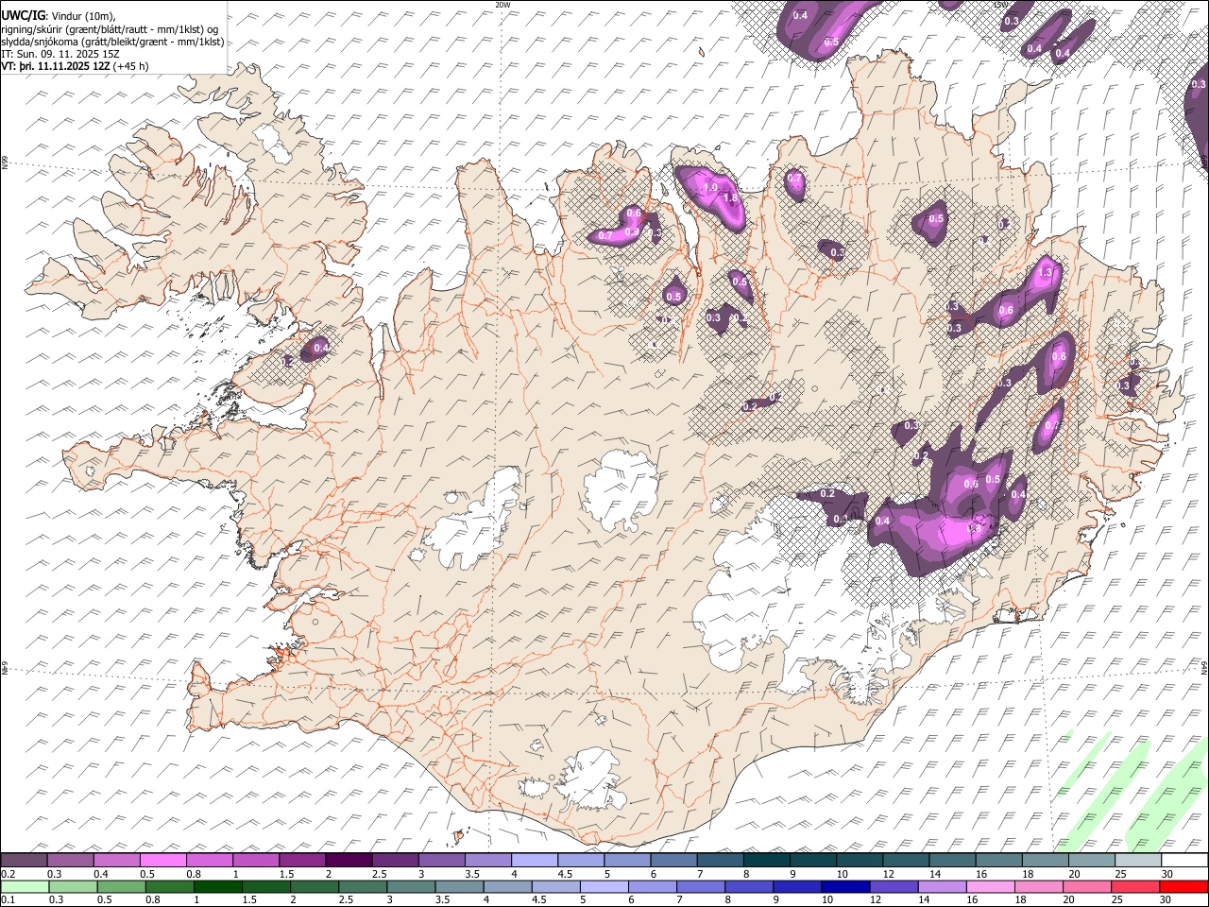Select the darkest green swatch labeled 1 on the rain scale
1209x907 pixels.
217,886
